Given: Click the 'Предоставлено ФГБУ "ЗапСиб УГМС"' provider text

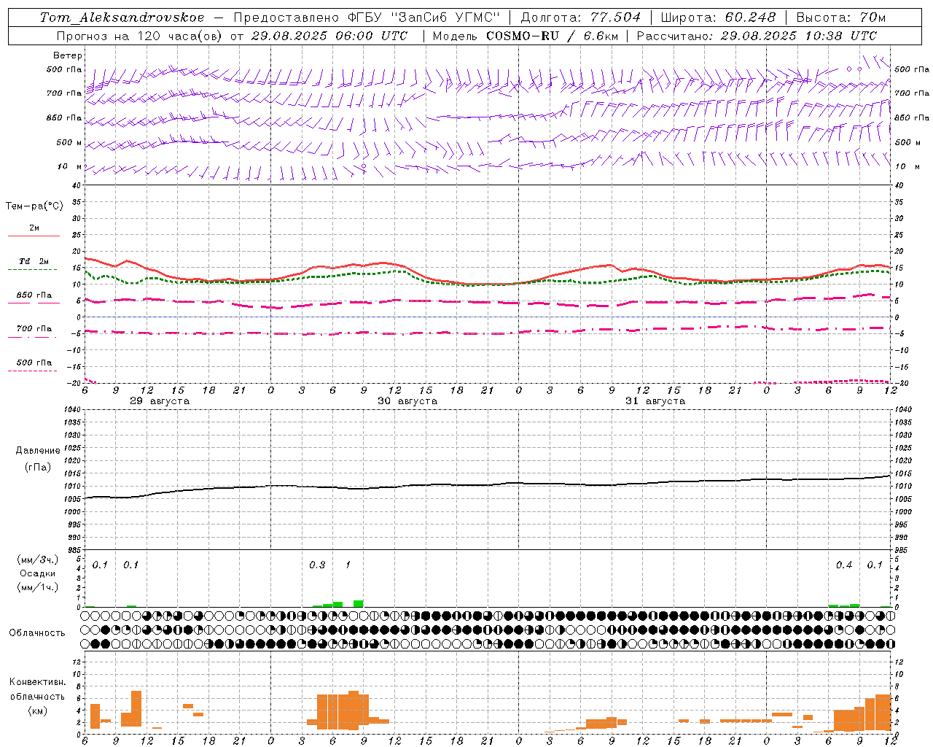Looking at the screenshot, I should (367, 18).
